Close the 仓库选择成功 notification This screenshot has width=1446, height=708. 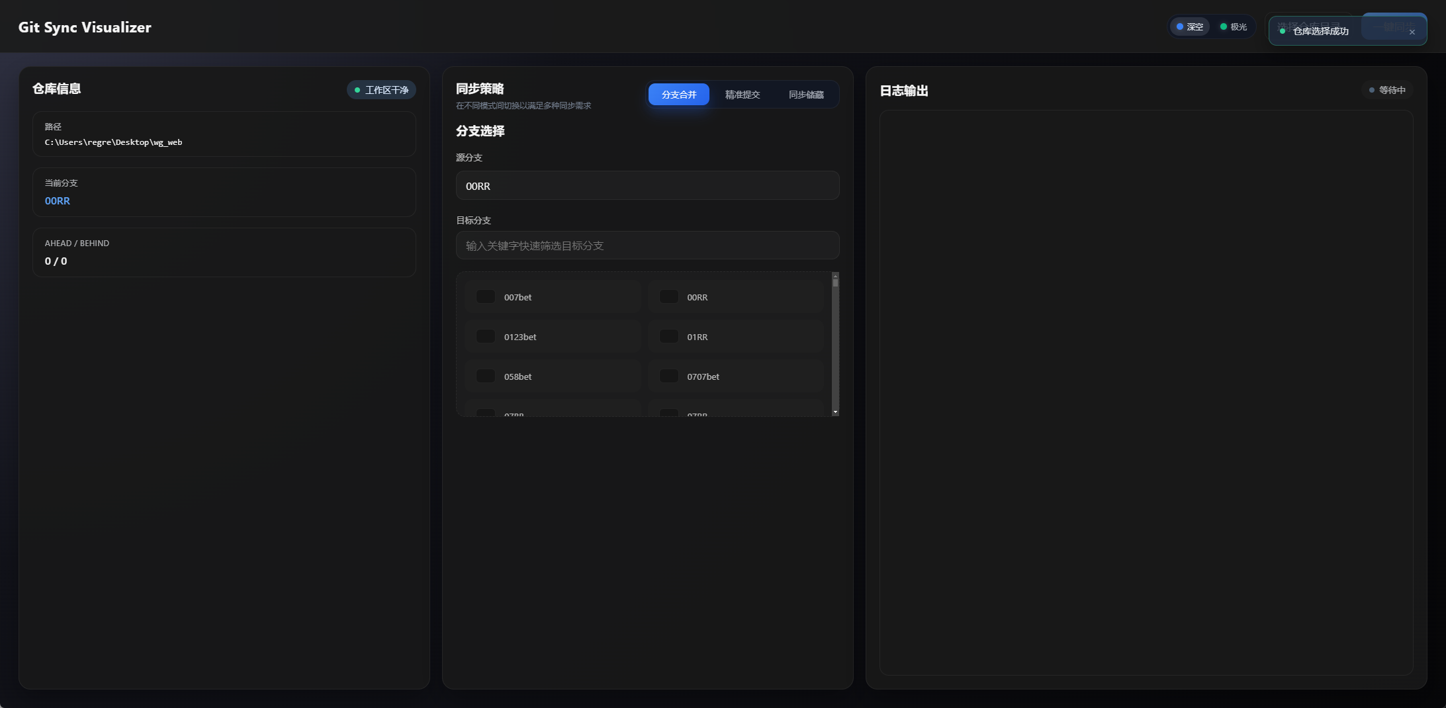(1412, 32)
